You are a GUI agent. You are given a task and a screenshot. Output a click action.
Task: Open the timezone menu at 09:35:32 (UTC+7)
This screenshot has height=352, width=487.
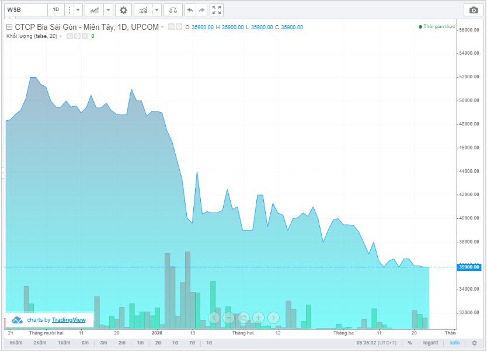click(x=377, y=343)
